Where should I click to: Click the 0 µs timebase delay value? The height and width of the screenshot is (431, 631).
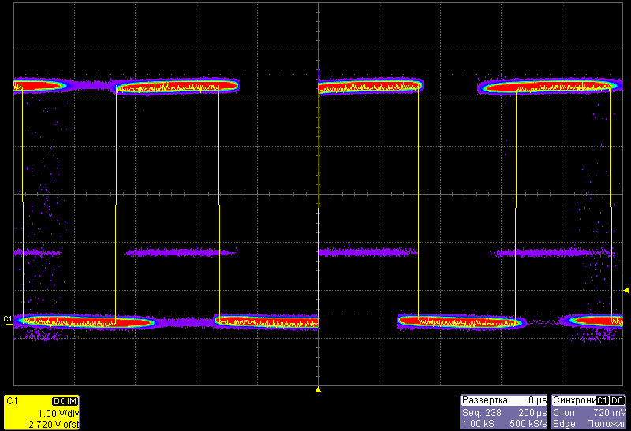click(536, 400)
